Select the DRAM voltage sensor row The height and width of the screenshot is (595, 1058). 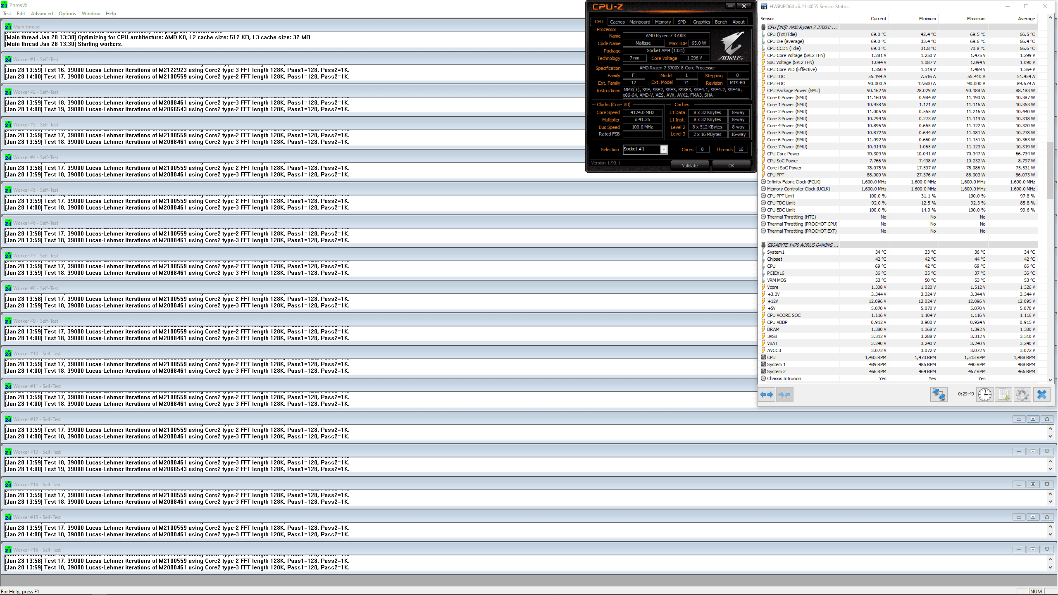click(899, 329)
